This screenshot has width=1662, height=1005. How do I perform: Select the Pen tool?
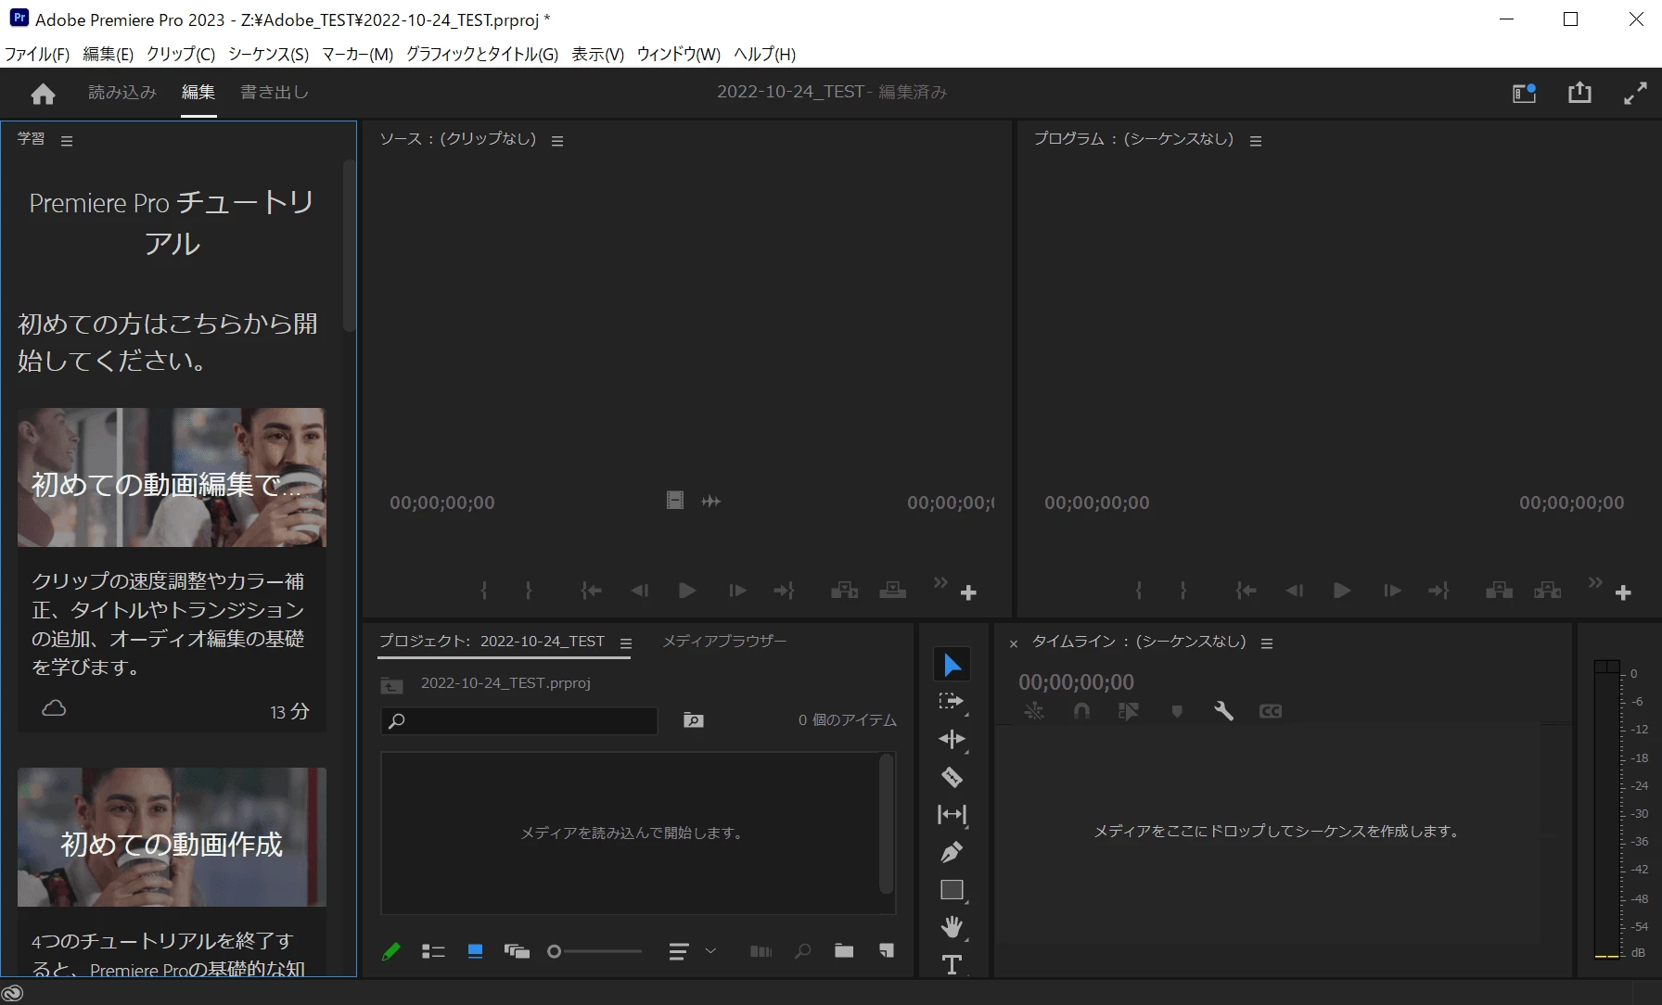point(952,852)
